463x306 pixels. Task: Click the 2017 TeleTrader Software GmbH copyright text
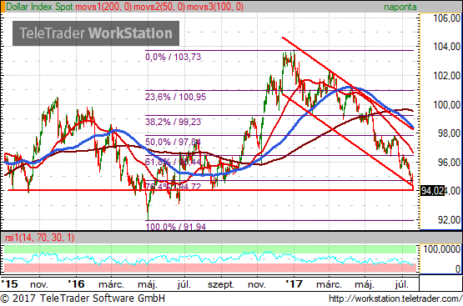pos(83,298)
